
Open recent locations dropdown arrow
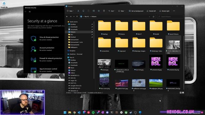point(74,17)
